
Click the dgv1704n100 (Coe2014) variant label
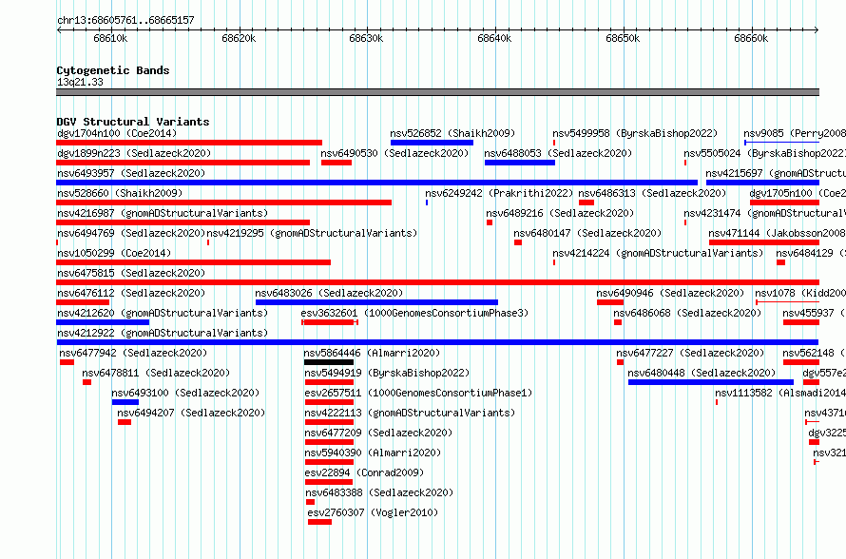[117, 133]
